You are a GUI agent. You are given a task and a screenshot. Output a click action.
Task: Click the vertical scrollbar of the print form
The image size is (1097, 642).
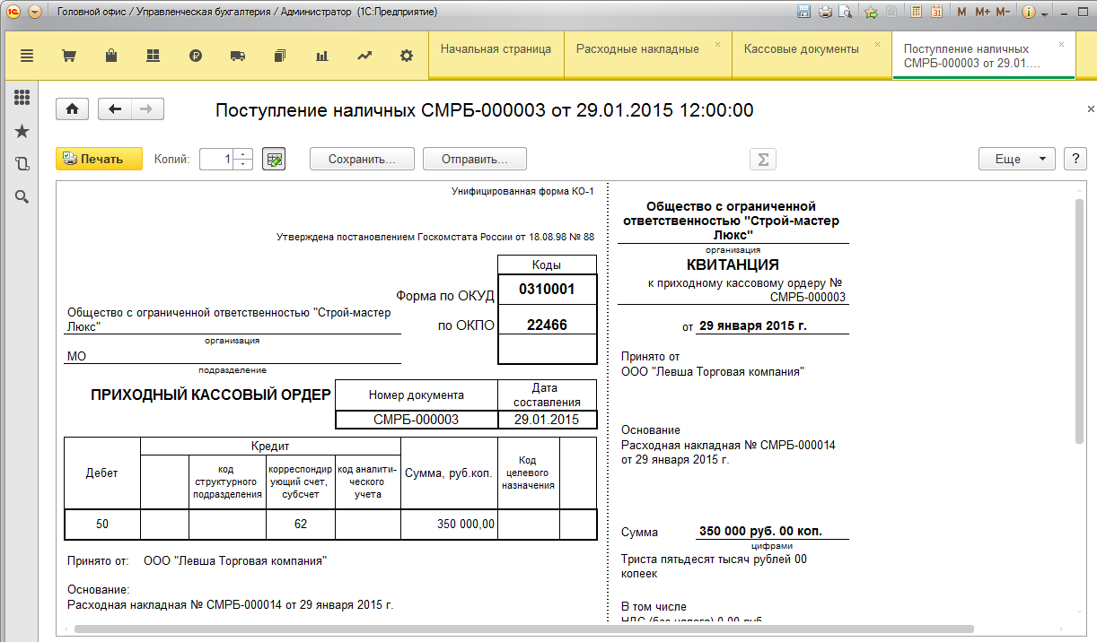[x=1080, y=320]
